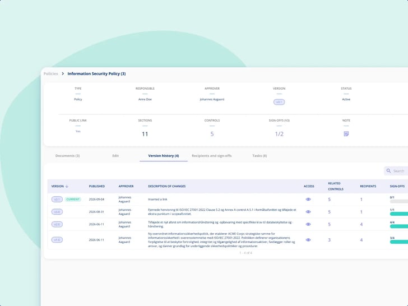Click access eye icon for v3.1 row
This screenshot has width=408, height=306.
point(308,200)
